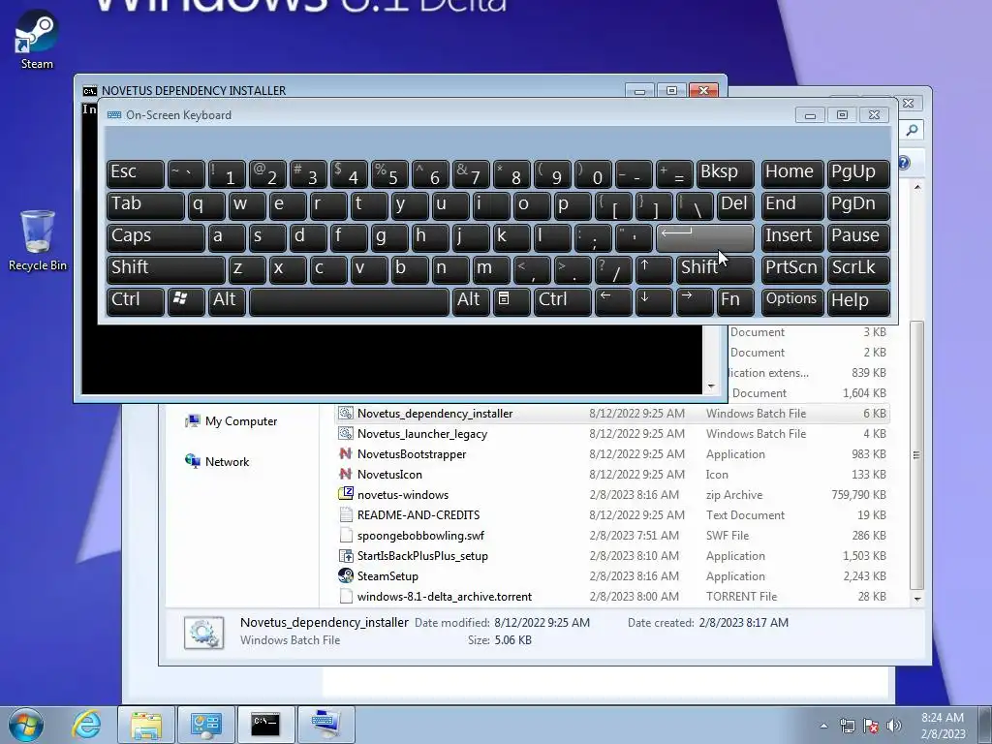Click the context menu key on keyboard

click(x=511, y=301)
